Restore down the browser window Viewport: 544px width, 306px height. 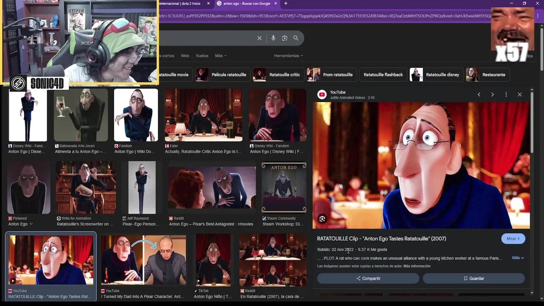tap(524, 3)
